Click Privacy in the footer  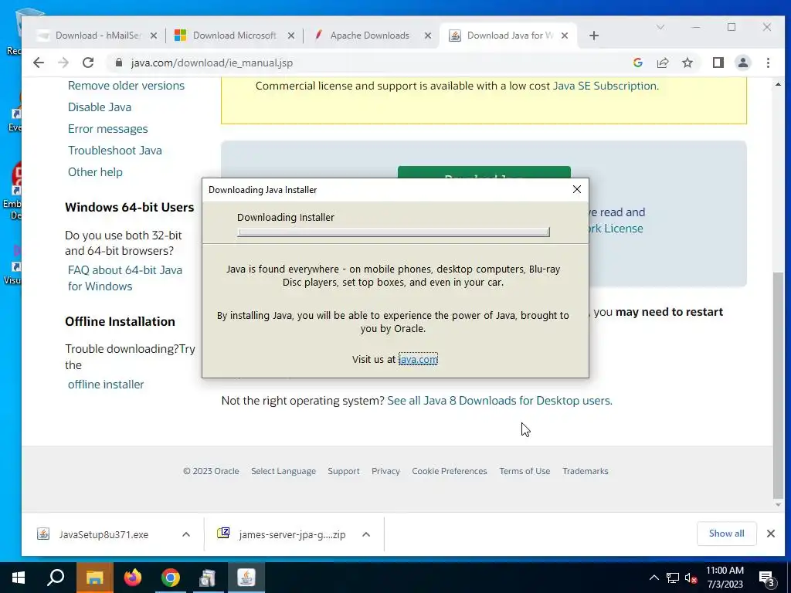click(x=385, y=471)
